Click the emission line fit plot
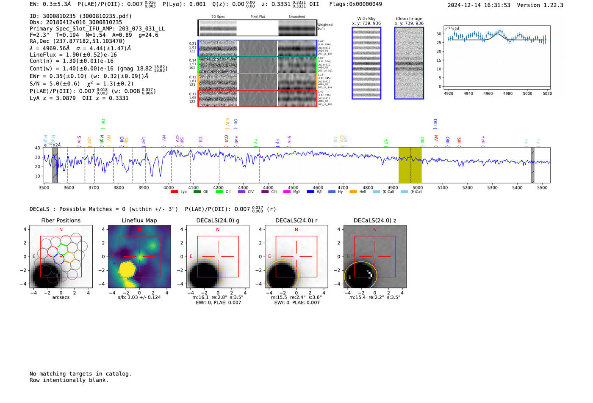593x403 pixels. click(496, 58)
